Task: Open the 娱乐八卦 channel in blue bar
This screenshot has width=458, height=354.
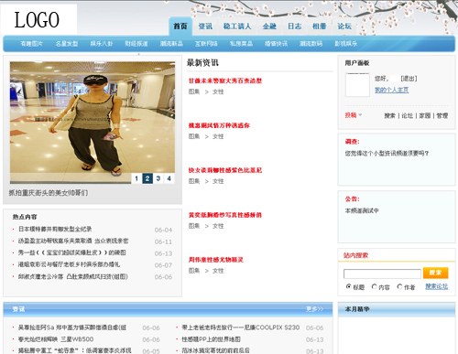Action: (102, 44)
